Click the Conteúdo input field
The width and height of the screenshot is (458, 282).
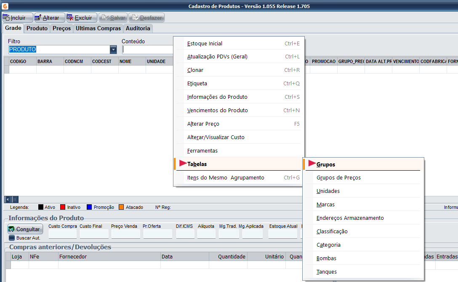click(x=148, y=50)
